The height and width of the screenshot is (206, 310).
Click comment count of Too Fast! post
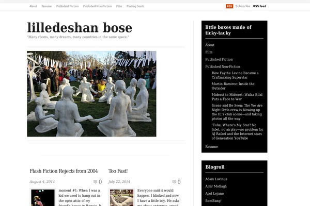tap(179, 182)
